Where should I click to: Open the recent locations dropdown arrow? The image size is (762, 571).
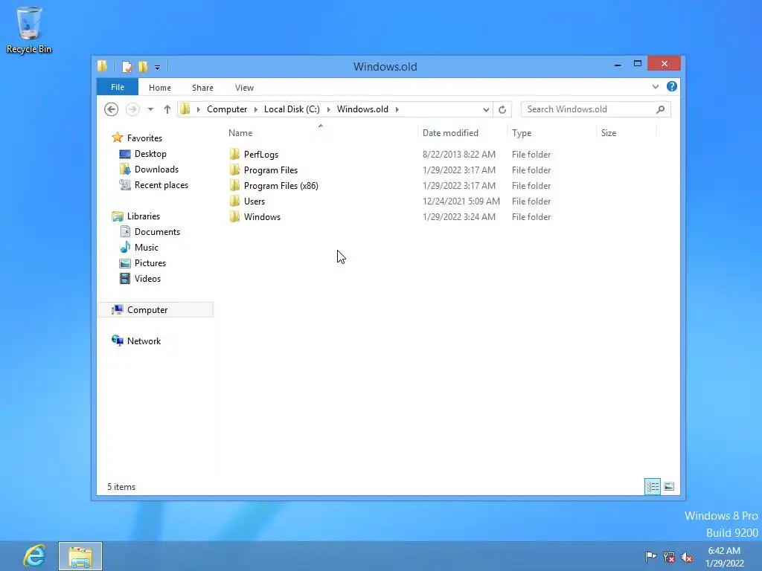(150, 109)
